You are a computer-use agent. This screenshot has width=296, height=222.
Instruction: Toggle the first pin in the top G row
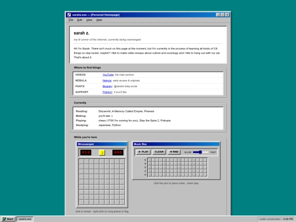click(x=150, y=160)
